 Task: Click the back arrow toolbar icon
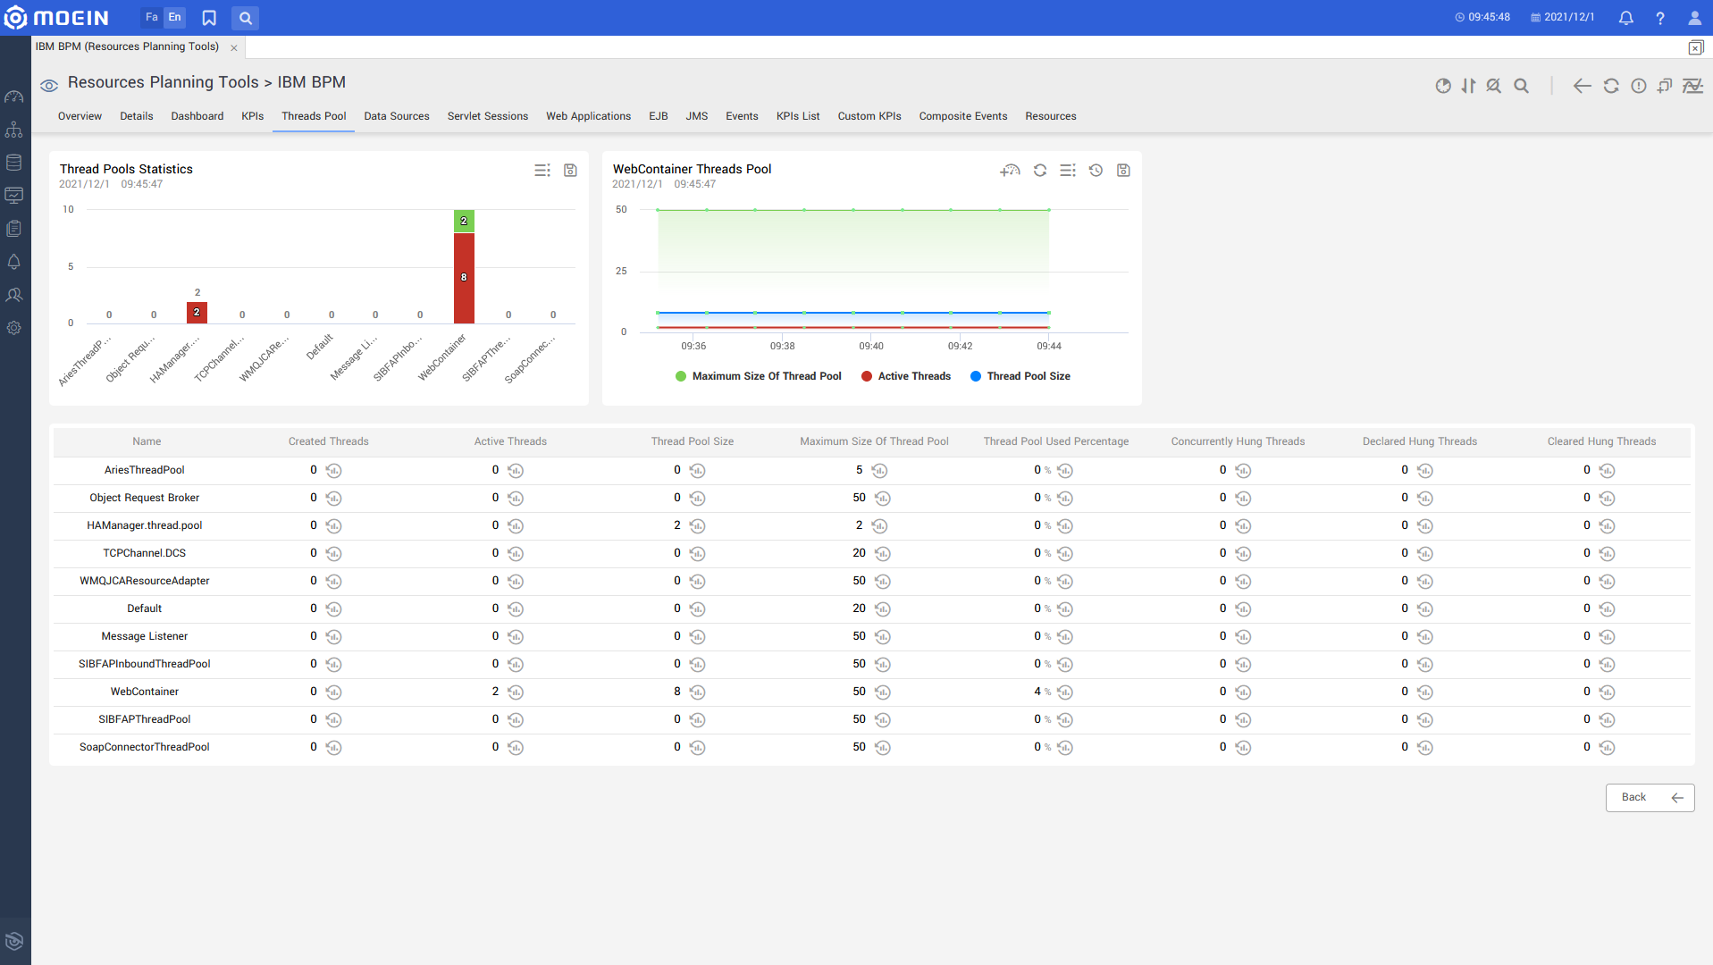click(1582, 86)
